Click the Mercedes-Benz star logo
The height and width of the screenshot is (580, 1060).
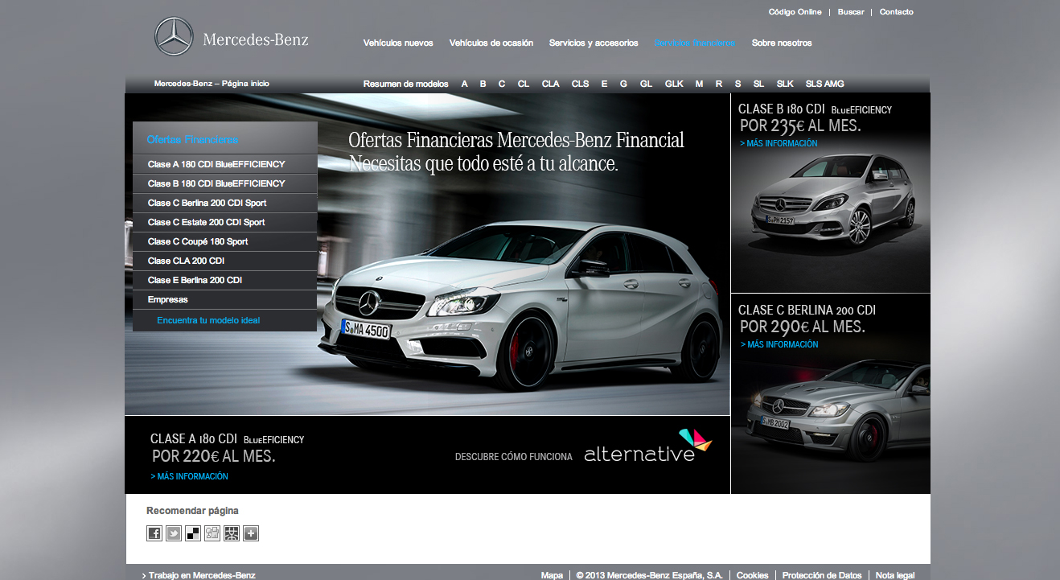[x=174, y=37]
